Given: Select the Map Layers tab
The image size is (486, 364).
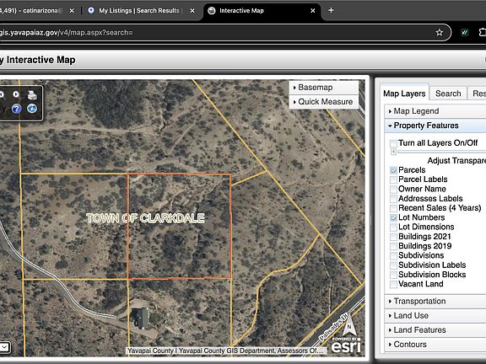Looking at the screenshot, I should pyautogui.click(x=404, y=94).
